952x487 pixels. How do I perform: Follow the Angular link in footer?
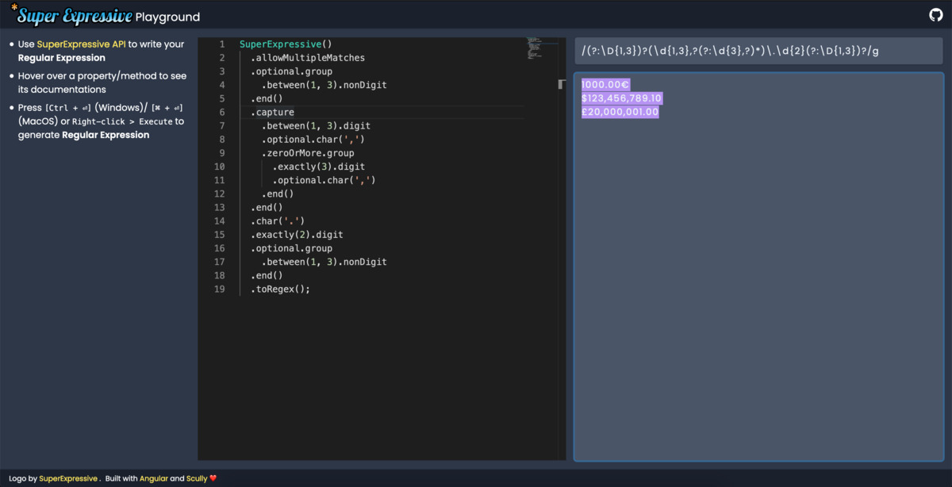pos(154,478)
